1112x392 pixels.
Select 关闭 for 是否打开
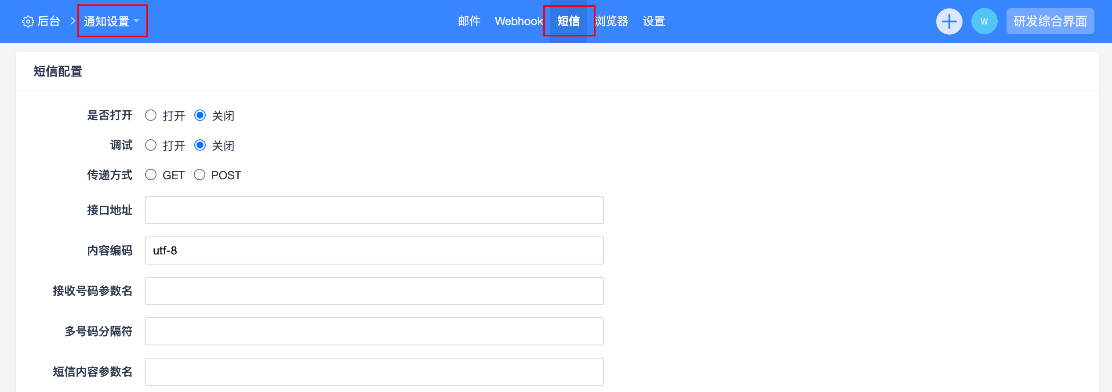click(x=200, y=116)
